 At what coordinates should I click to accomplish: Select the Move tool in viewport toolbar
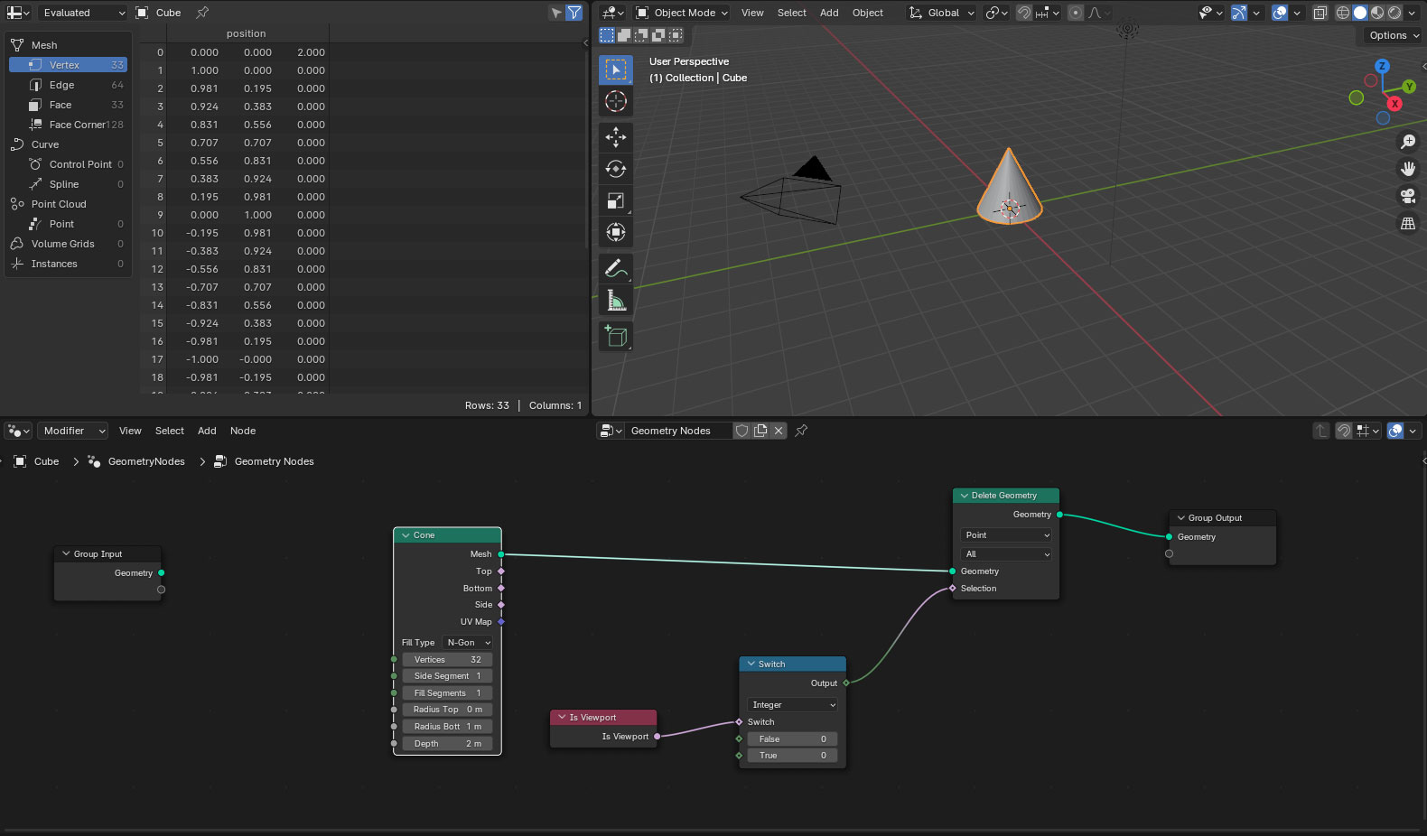point(616,137)
